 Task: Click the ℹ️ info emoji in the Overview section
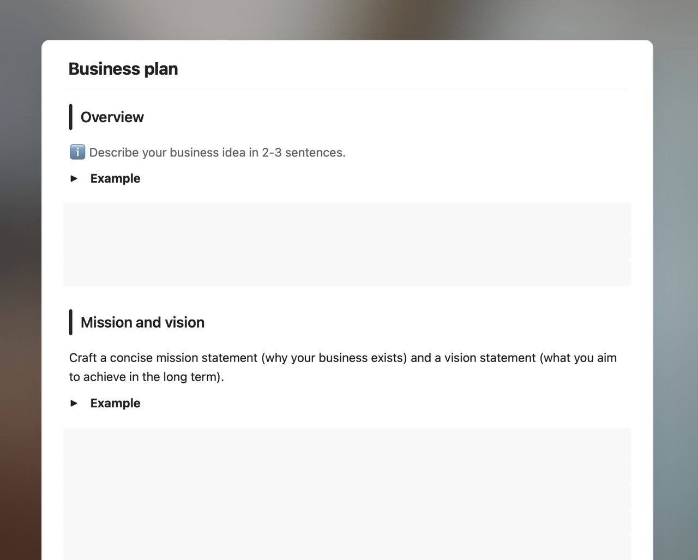76,152
